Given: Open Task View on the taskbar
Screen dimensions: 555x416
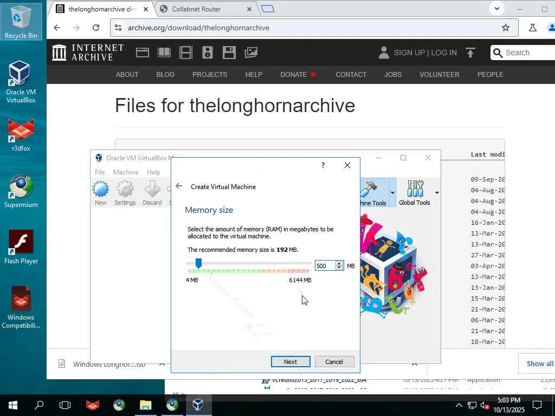Looking at the screenshot, I should click(x=65, y=405).
